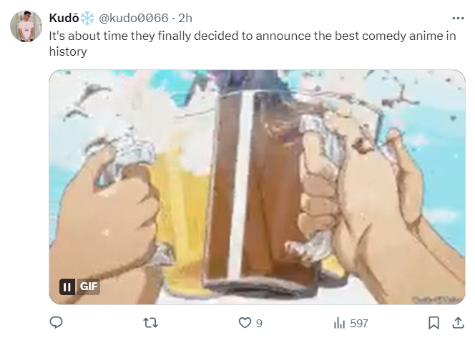Open the beer mugs GIF media
The width and height of the screenshot is (475, 338).
pos(258,187)
